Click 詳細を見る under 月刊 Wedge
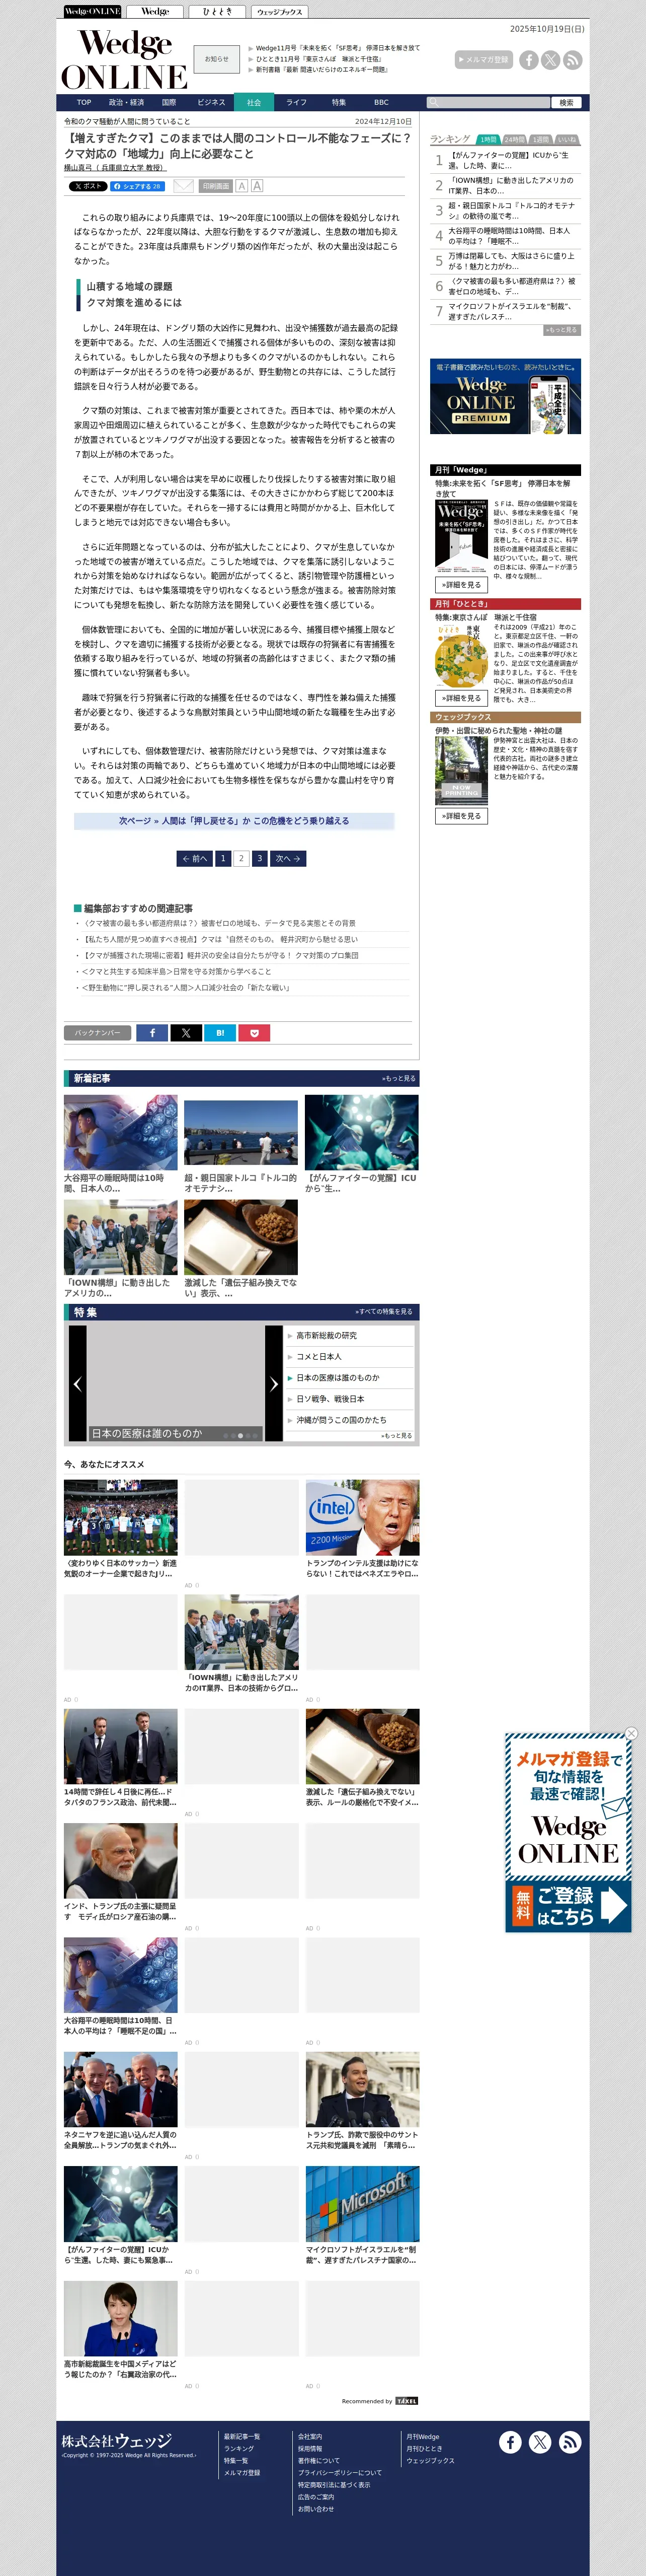This screenshot has height=2576, width=646. pyautogui.click(x=460, y=584)
